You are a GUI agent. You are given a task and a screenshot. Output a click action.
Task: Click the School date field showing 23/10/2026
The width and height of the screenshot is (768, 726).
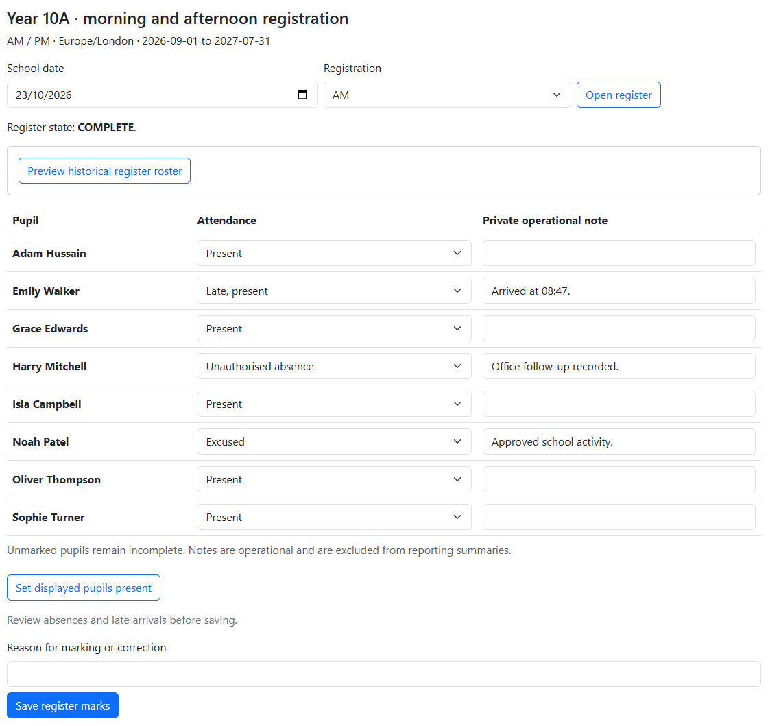click(162, 95)
